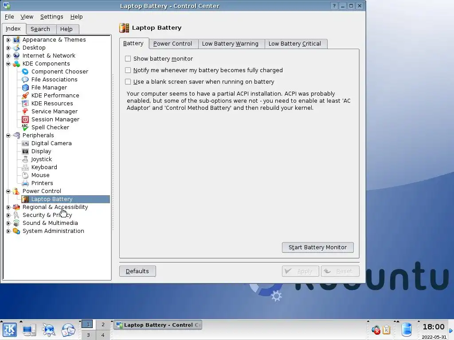The width and height of the screenshot is (454, 340).
Task: Click the Appearance & Themes icon
Action: coord(16,39)
